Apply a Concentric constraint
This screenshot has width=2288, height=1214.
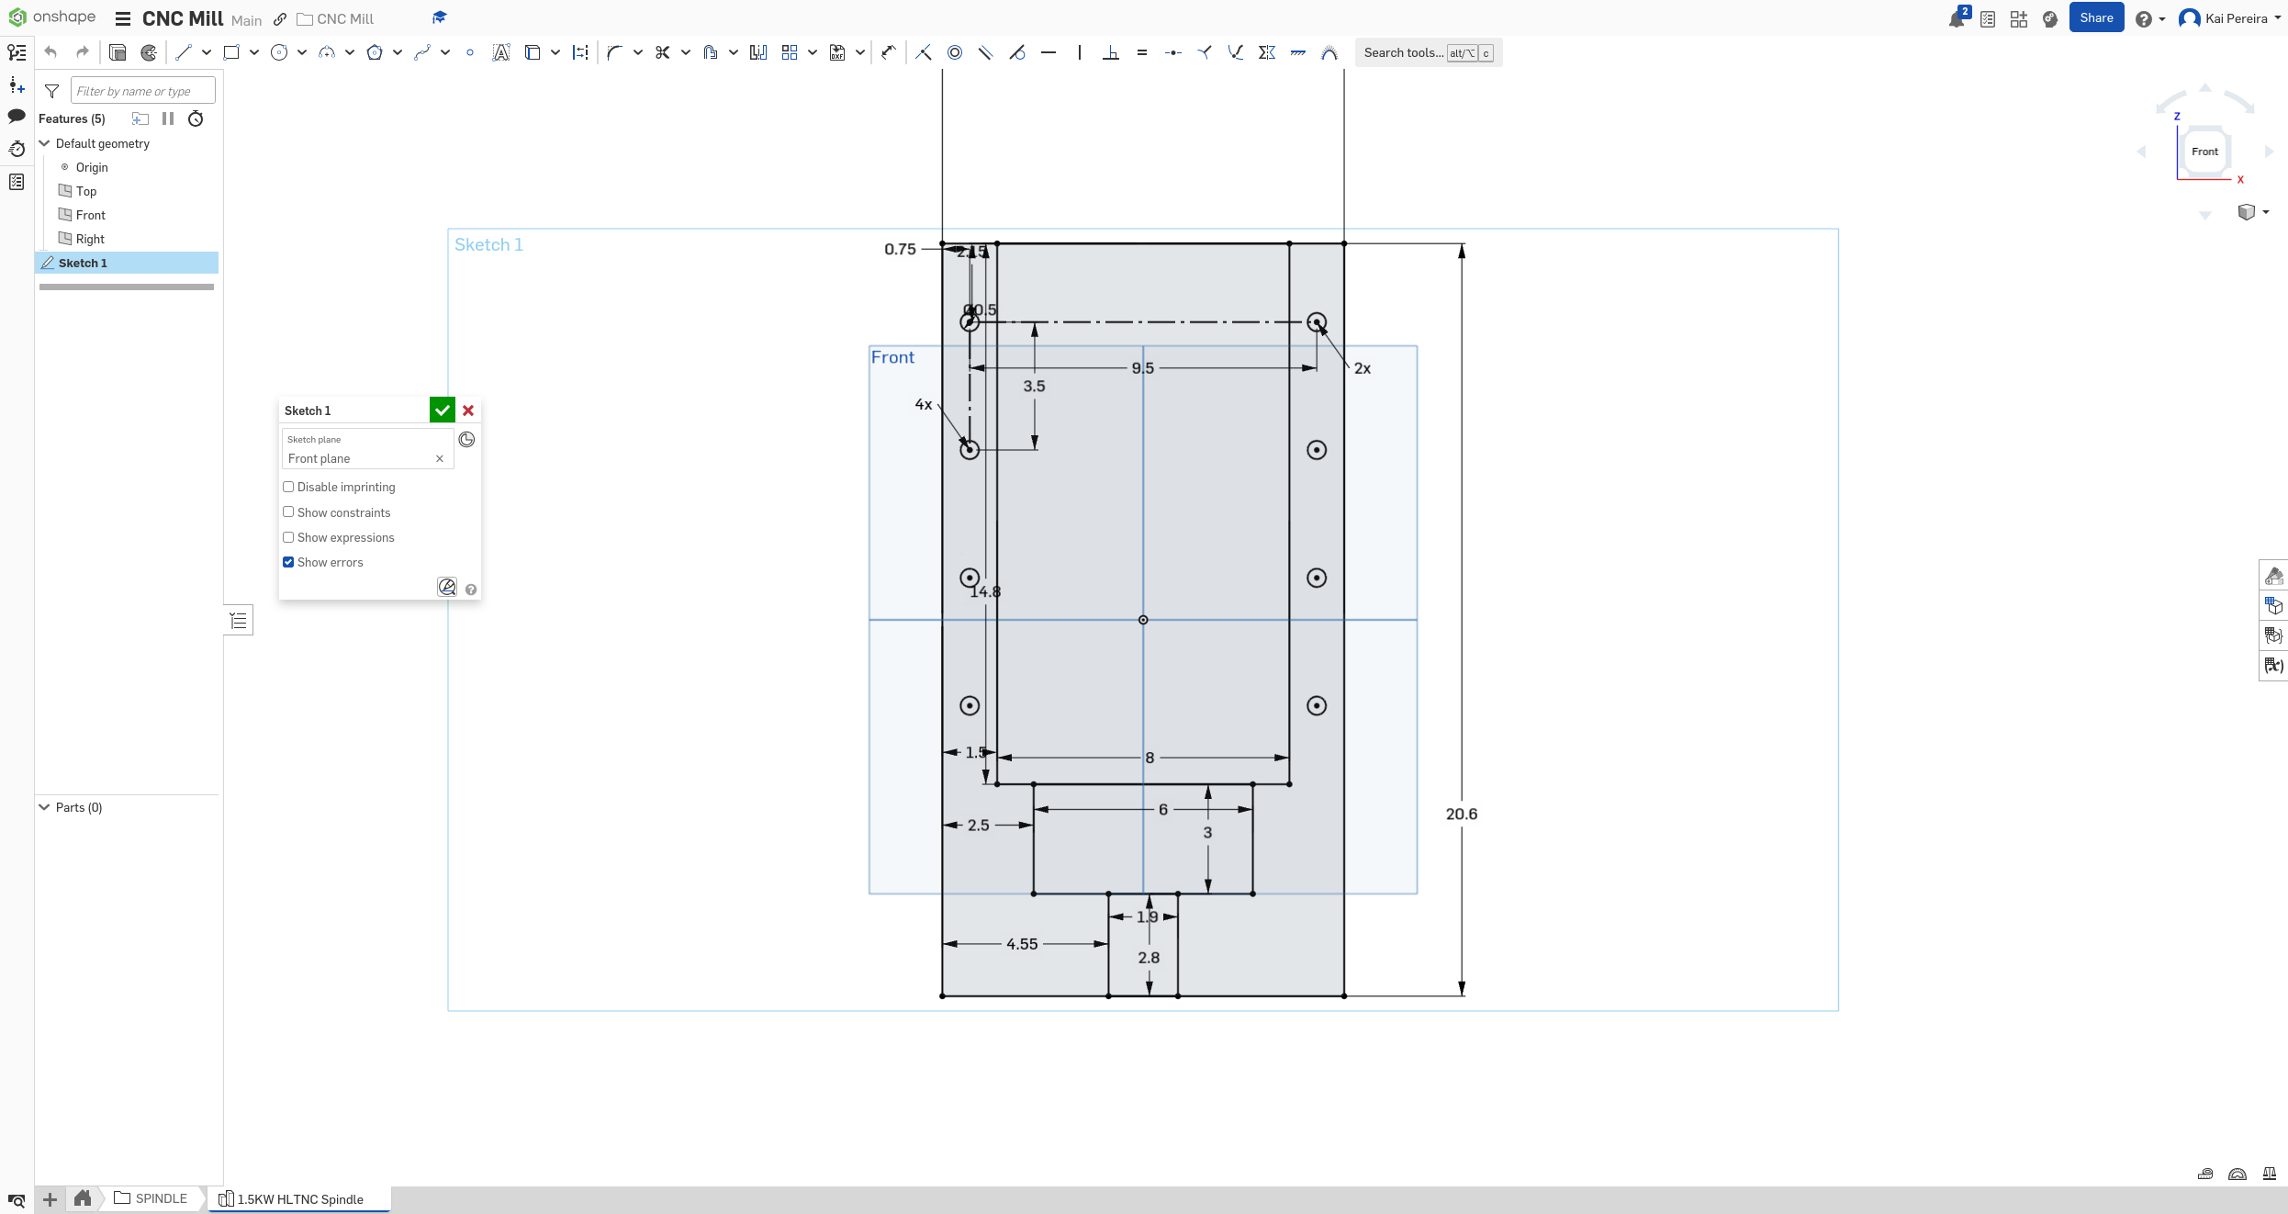(954, 52)
